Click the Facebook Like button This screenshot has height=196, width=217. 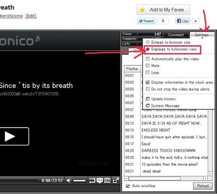(x=183, y=21)
